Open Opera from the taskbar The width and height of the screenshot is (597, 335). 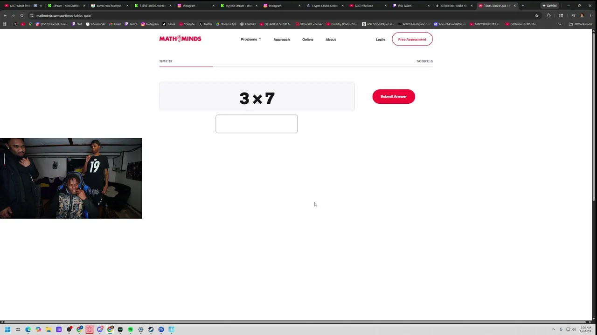coord(90,329)
